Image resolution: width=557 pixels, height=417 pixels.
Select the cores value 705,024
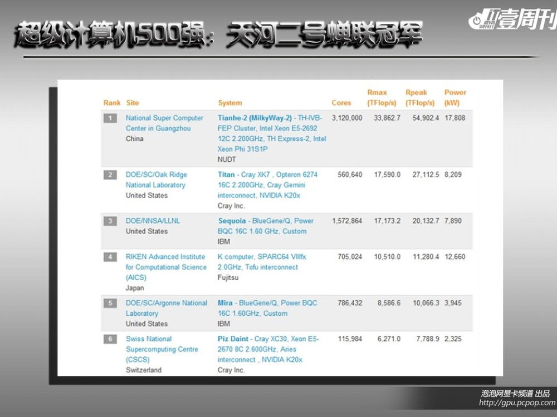pos(350,257)
